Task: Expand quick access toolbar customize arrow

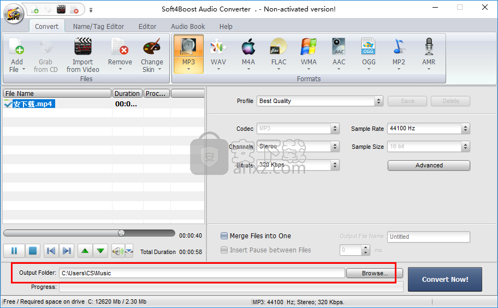Action: (91, 10)
